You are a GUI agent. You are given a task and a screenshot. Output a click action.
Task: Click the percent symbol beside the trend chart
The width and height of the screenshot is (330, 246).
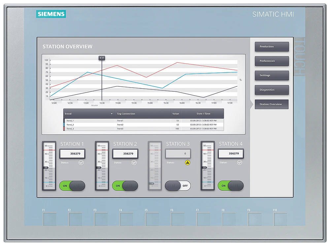coord(240,79)
